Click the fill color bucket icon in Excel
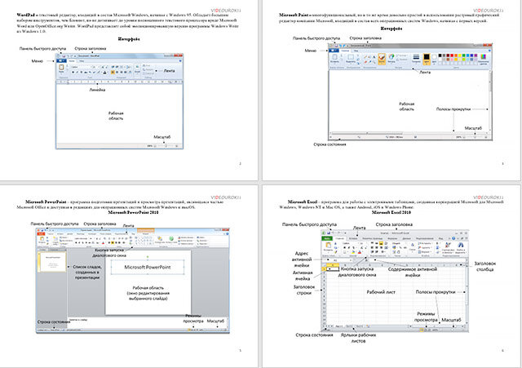This screenshot has width=522, height=368. [x=353, y=252]
